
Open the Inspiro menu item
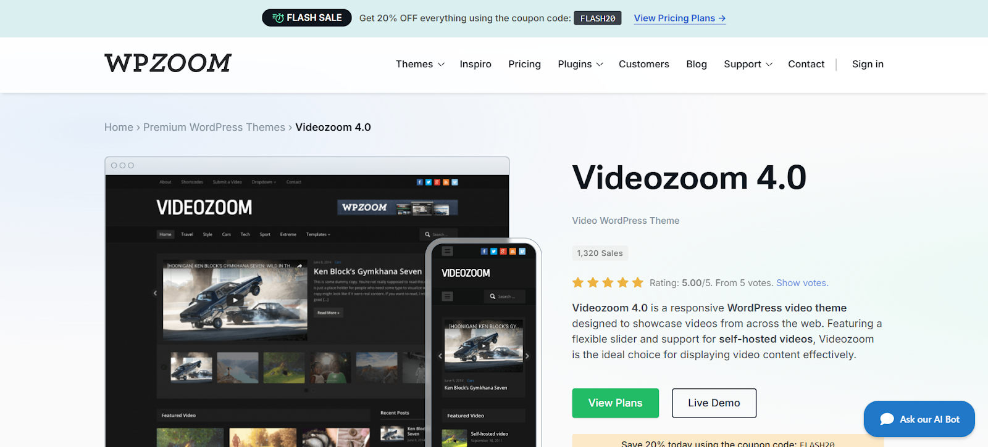(x=475, y=64)
